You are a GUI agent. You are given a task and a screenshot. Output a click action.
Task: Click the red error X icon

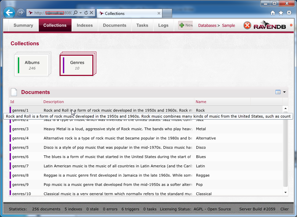247,26
